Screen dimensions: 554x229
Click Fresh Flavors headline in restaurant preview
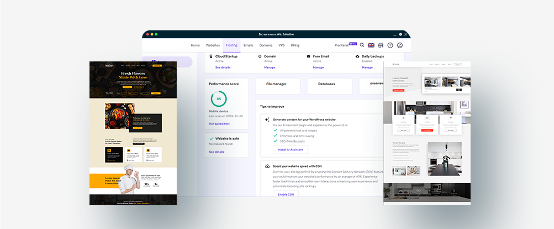tap(133, 74)
